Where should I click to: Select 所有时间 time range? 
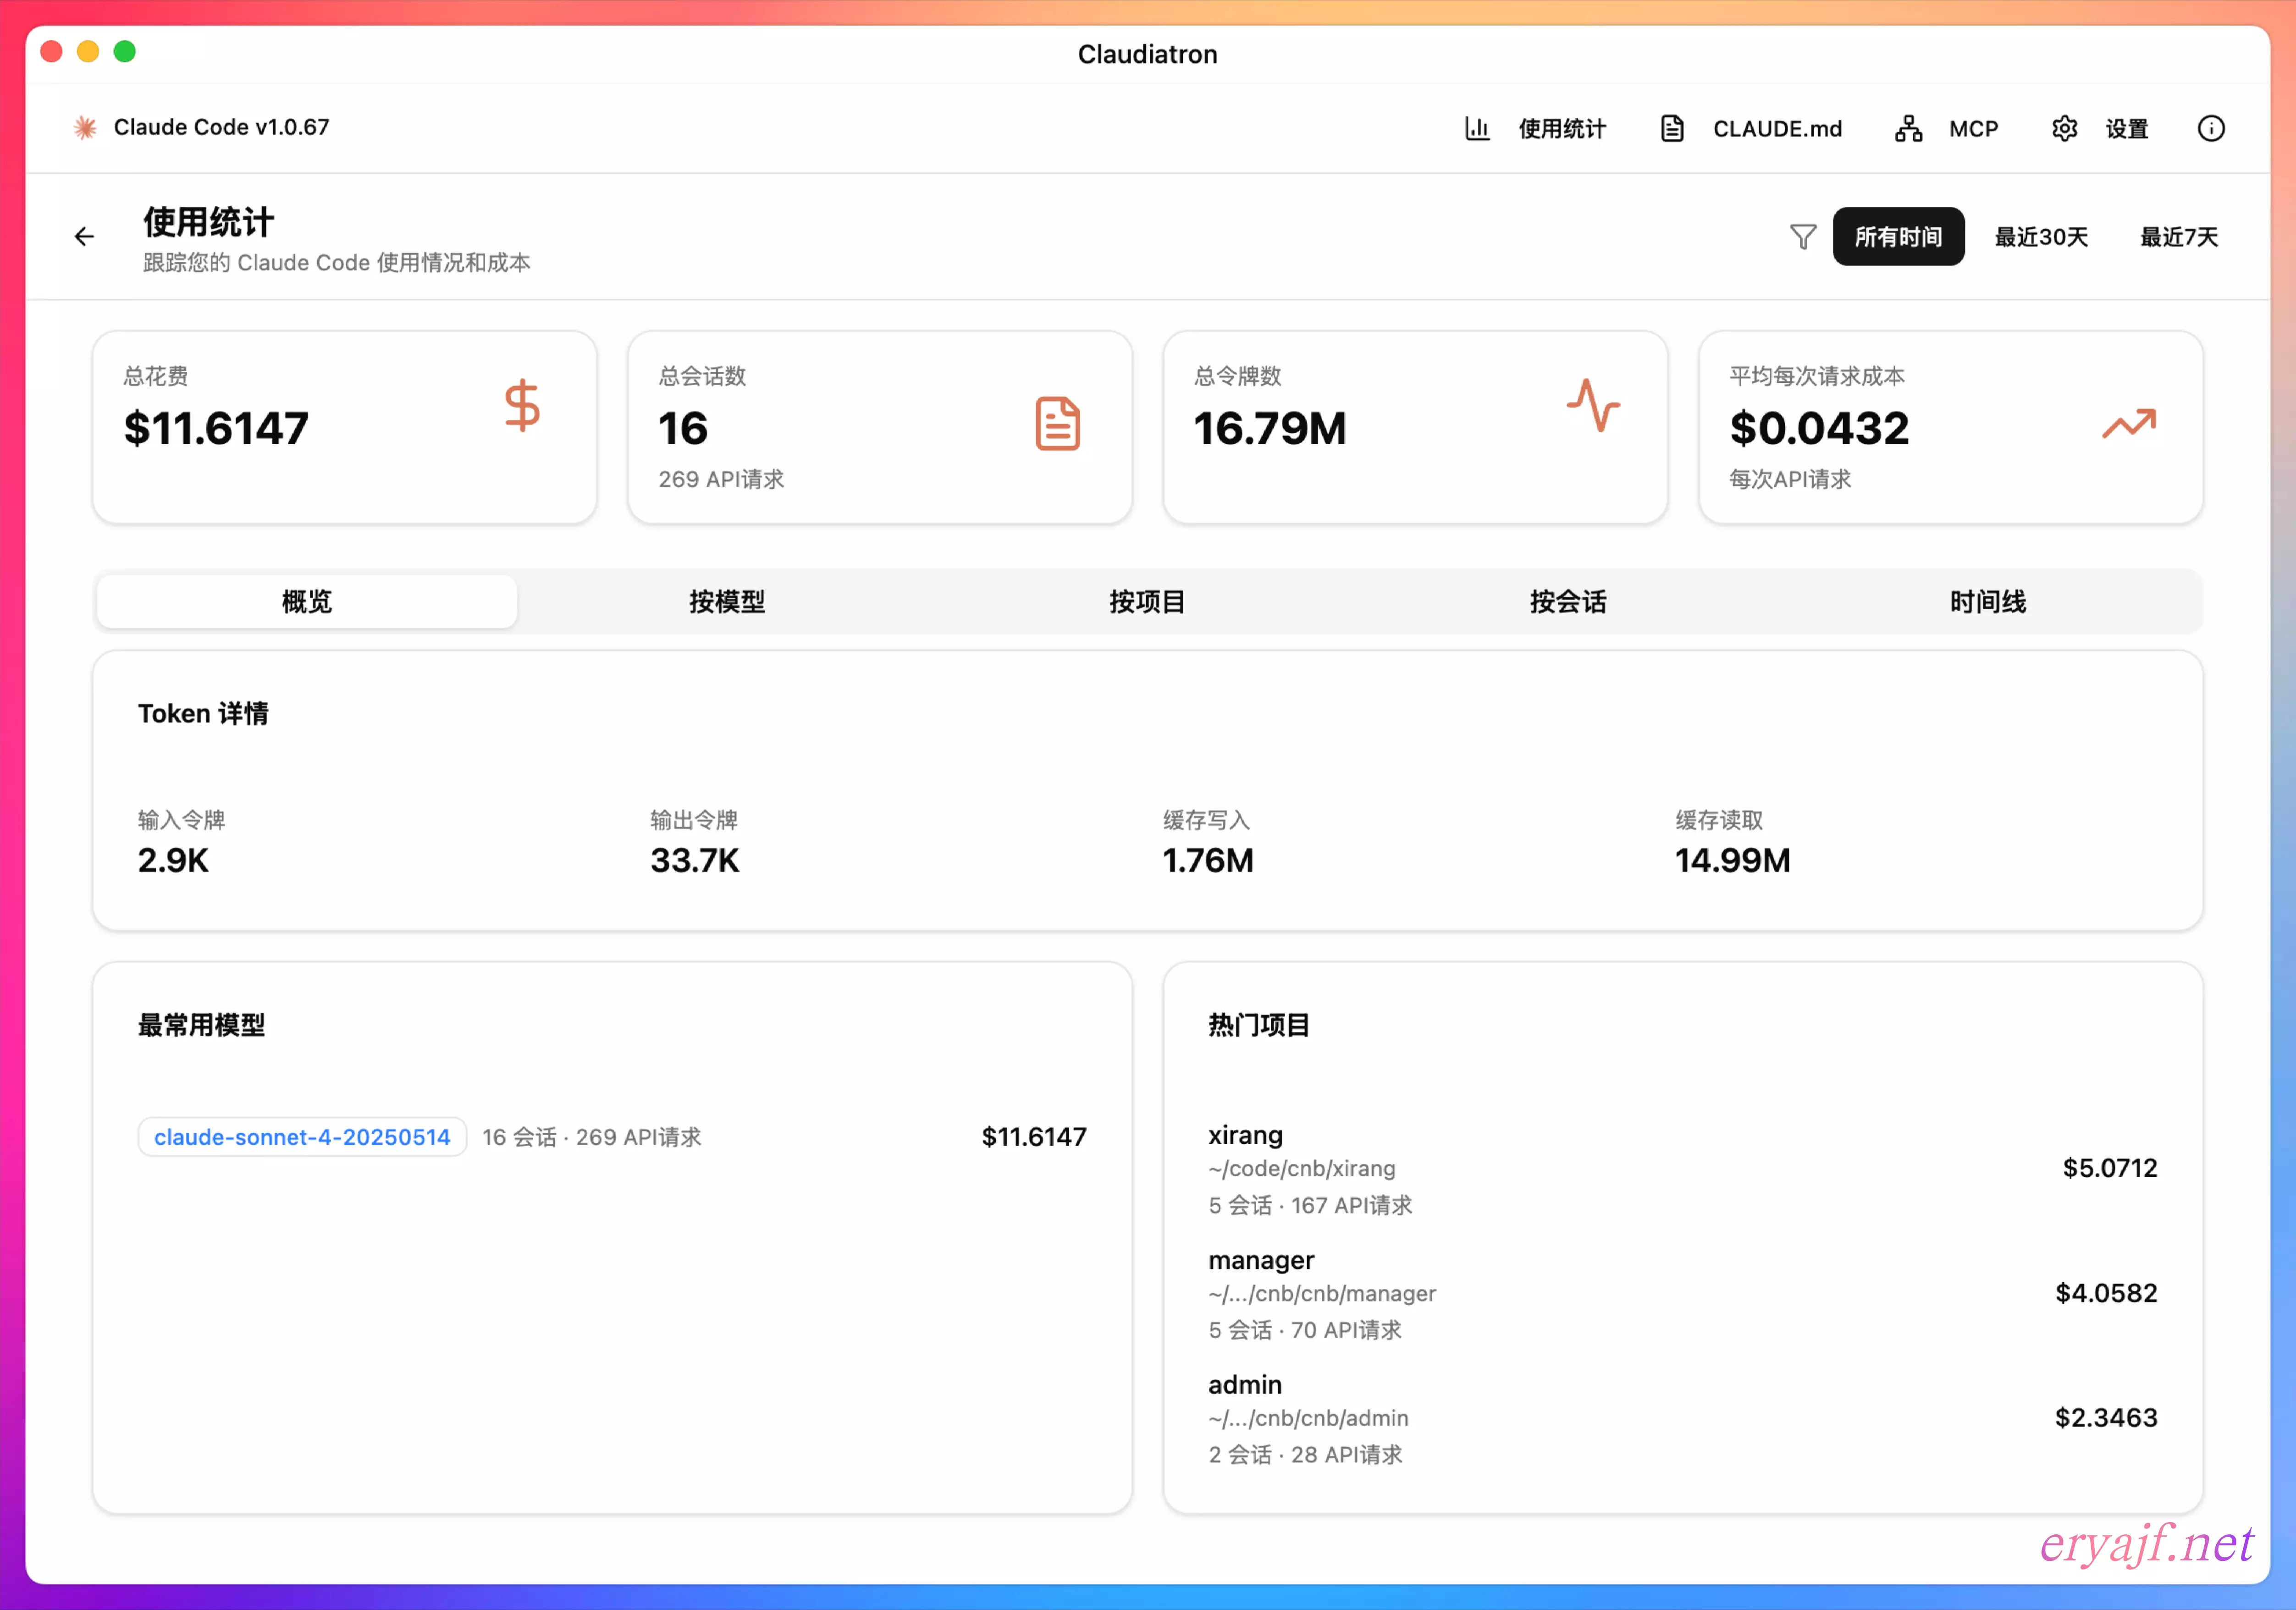(x=1898, y=237)
